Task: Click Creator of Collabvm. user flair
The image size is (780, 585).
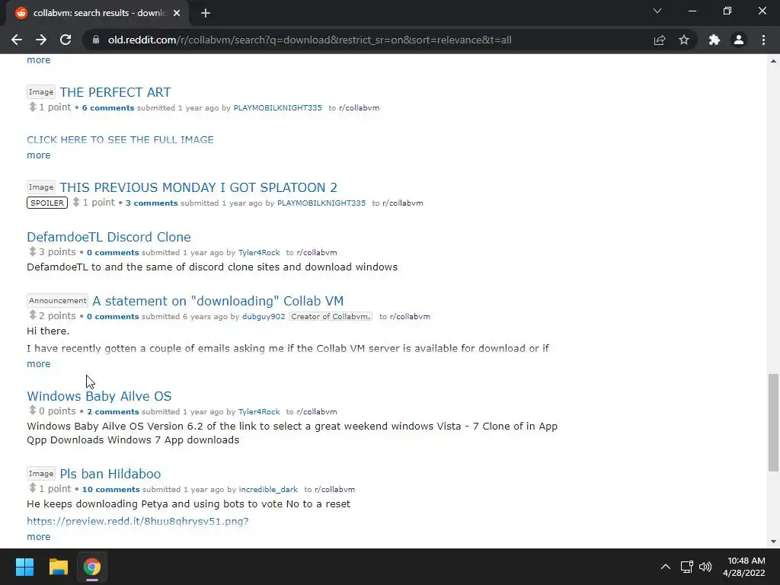Action: [x=331, y=316]
